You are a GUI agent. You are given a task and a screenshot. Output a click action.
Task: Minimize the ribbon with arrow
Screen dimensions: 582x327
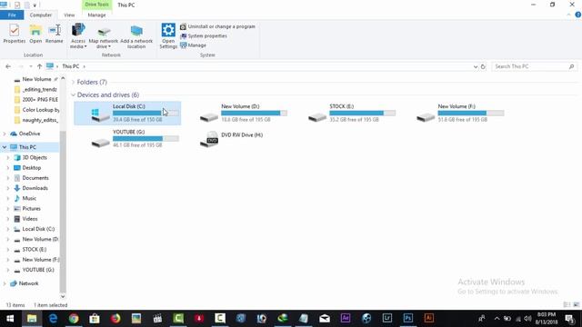click(568, 15)
